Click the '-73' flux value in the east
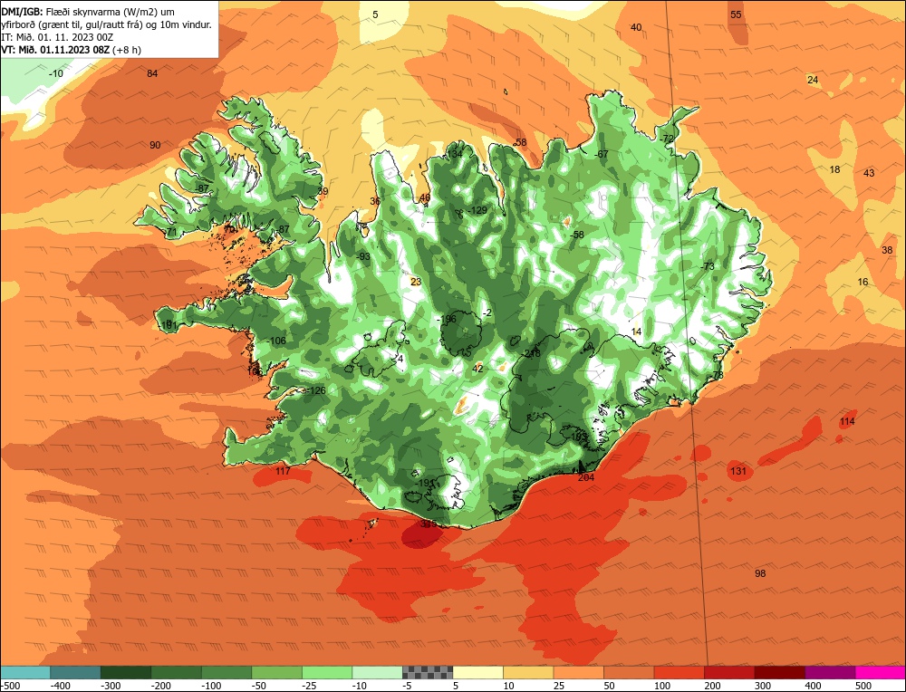 click(x=708, y=266)
